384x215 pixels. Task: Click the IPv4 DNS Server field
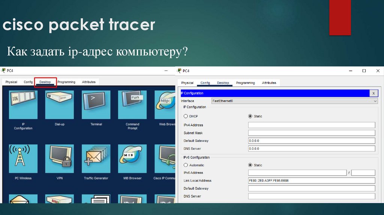click(x=312, y=148)
